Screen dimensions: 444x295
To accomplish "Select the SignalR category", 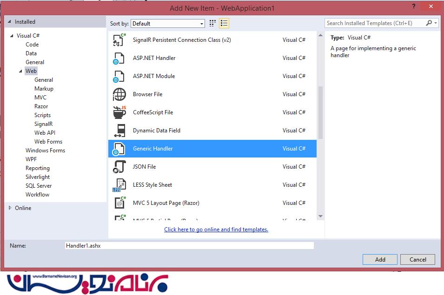I will pyautogui.click(x=43, y=124).
